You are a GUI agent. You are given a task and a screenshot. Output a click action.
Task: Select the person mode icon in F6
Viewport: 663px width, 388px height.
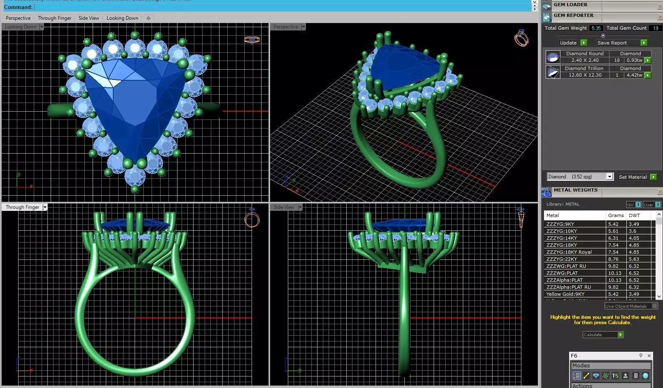(x=626, y=376)
